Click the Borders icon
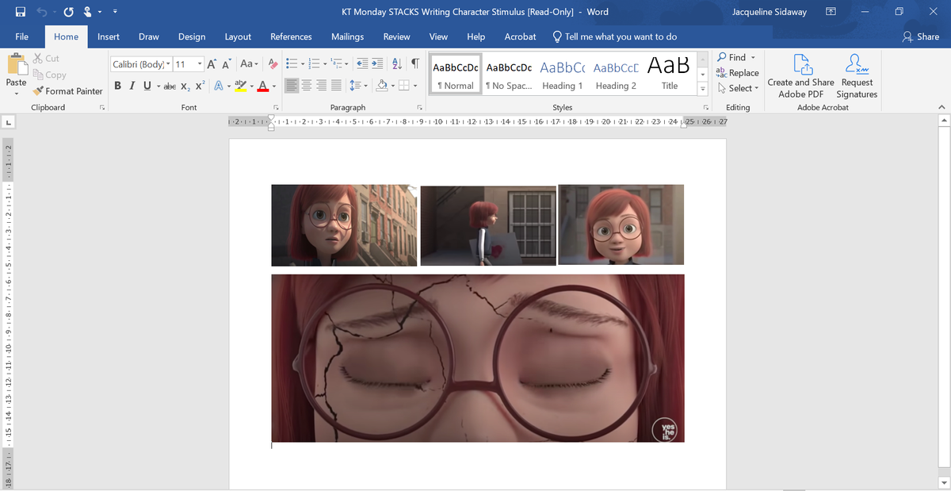The height and width of the screenshot is (491, 951). [403, 86]
